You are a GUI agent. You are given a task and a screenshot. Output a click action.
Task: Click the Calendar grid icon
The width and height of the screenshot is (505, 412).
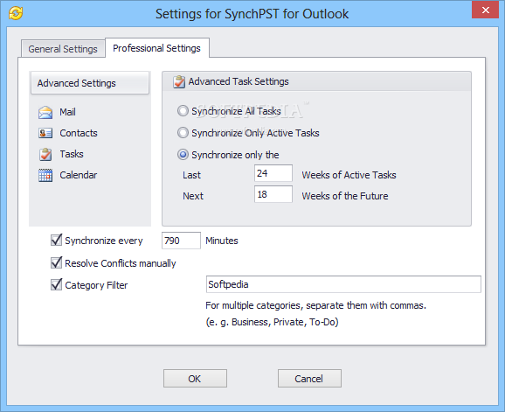[45, 175]
